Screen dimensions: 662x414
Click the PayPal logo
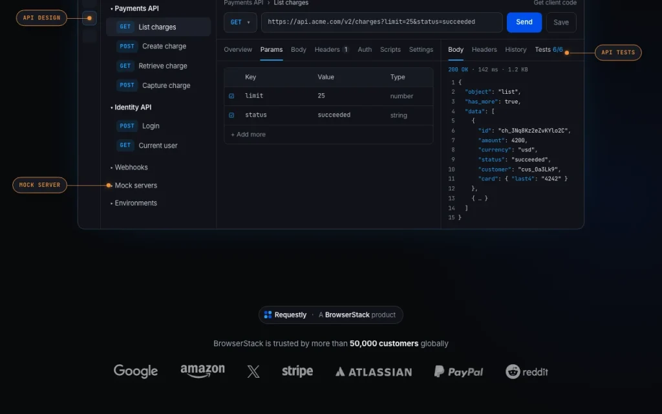pyautogui.click(x=458, y=372)
